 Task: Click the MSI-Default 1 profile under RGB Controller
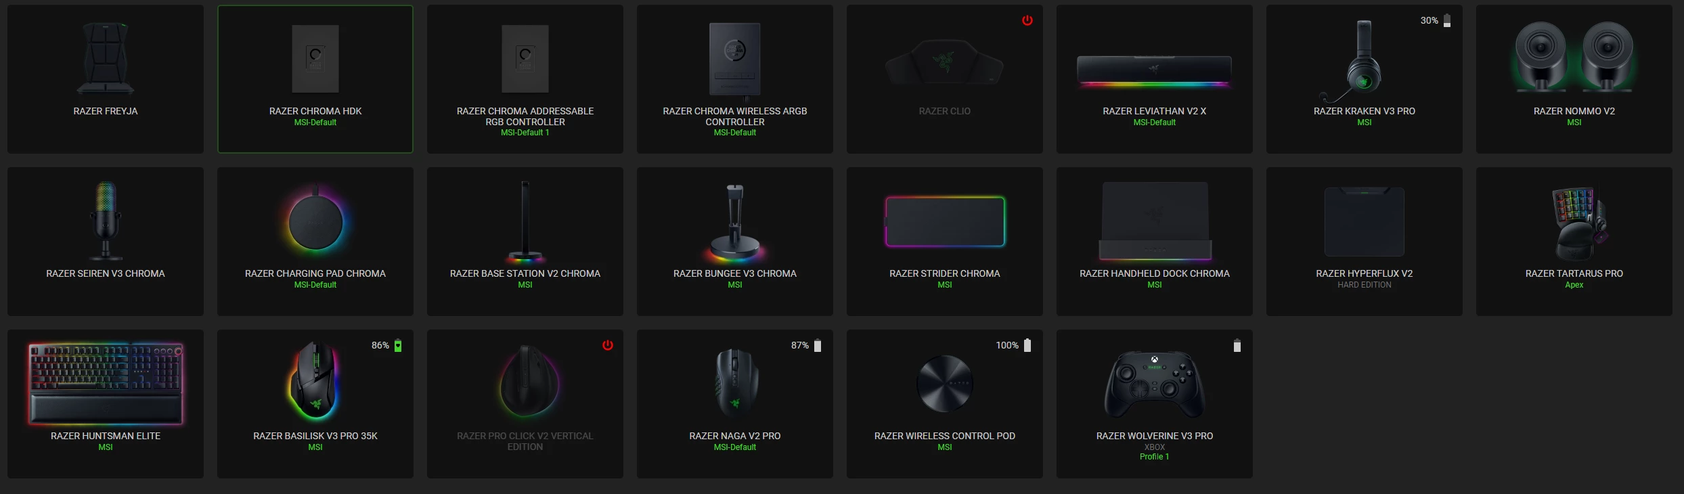point(525,133)
